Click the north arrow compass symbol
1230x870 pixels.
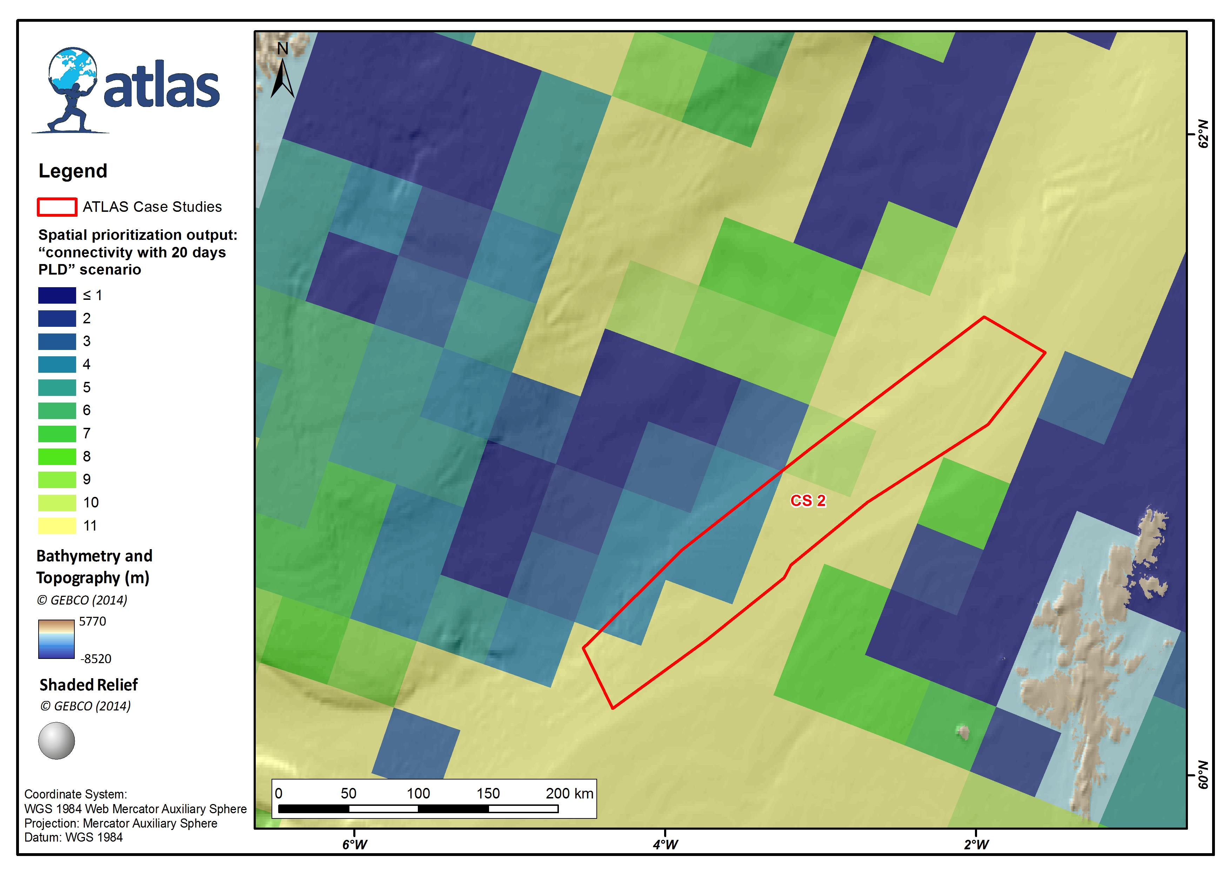coord(282,70)
